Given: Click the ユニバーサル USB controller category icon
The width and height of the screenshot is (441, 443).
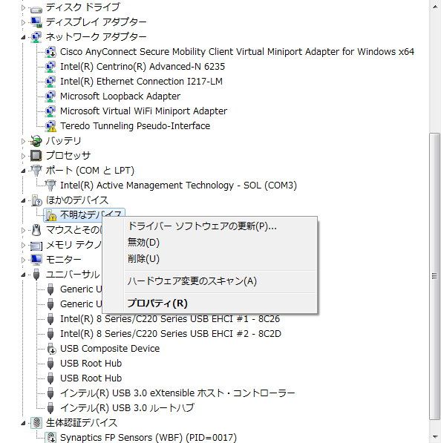Looking at the screenshot, I should tap(36, 275).
